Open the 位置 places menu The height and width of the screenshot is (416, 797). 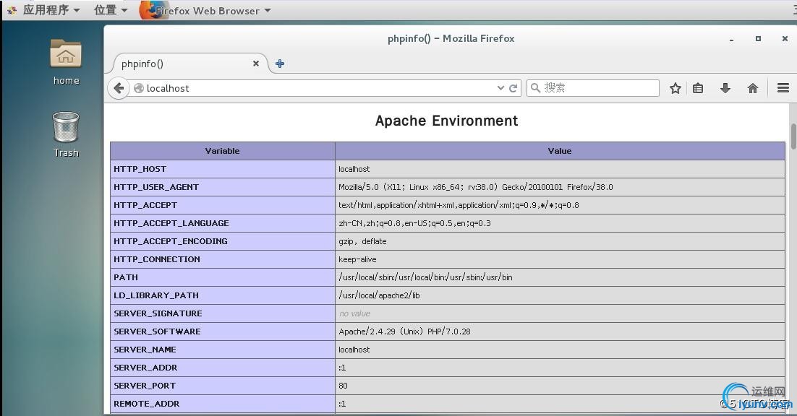click(111, 10)
